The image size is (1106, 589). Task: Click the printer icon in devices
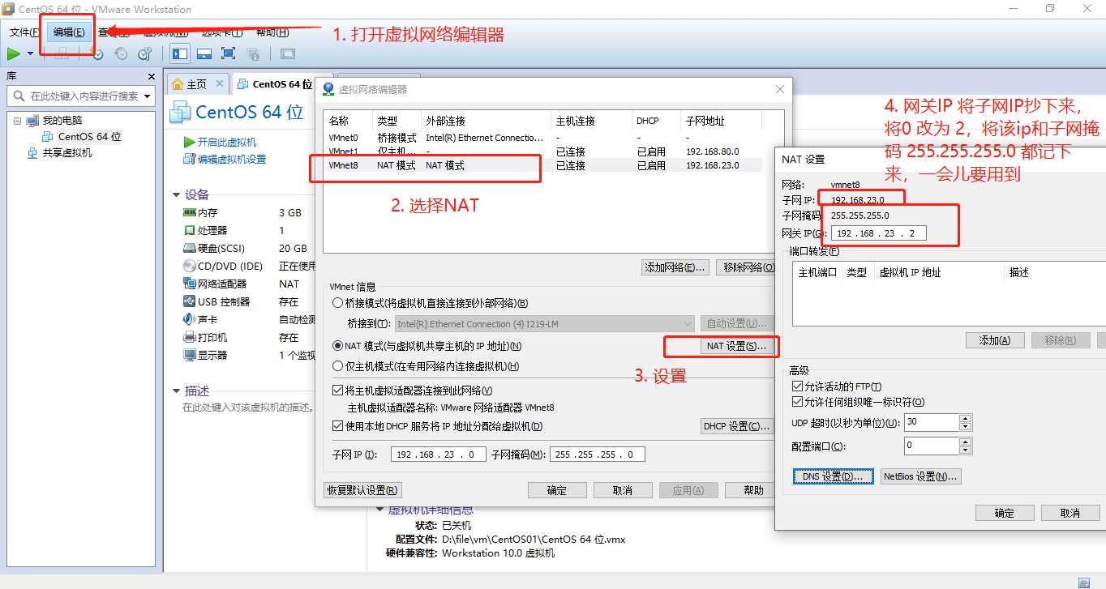point(190,337)
